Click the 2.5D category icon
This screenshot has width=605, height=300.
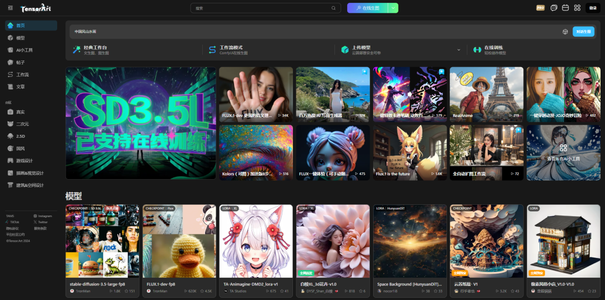pos(11,136)
